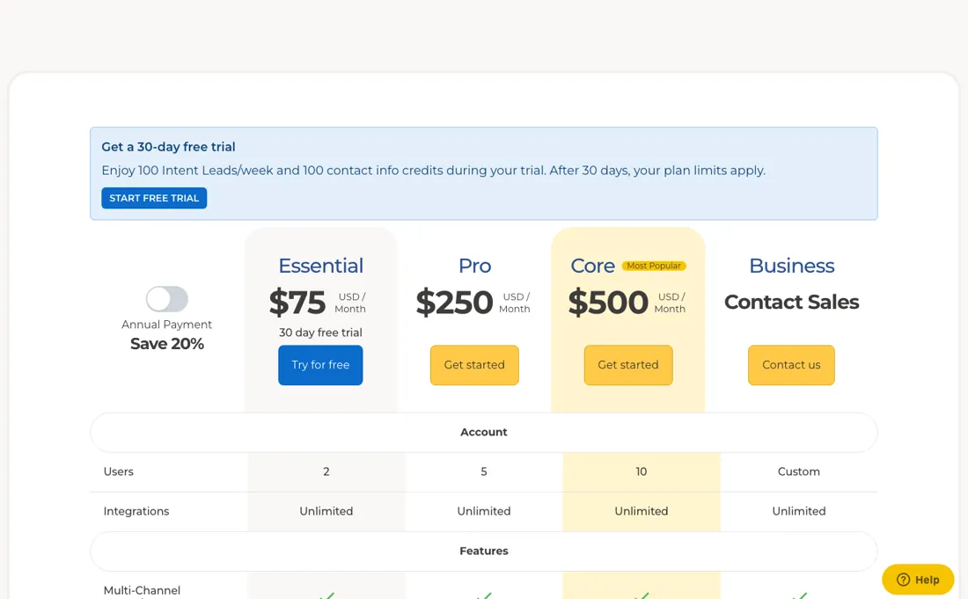Screen dimensions: 968x599
Task: Click the START FREE TRIAL button
Action: (x=154, y=198)
